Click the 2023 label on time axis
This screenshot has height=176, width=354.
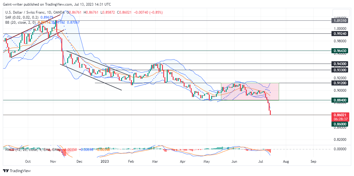point(105,162)
